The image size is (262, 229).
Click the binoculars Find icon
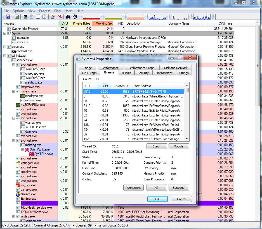point(68,17)
